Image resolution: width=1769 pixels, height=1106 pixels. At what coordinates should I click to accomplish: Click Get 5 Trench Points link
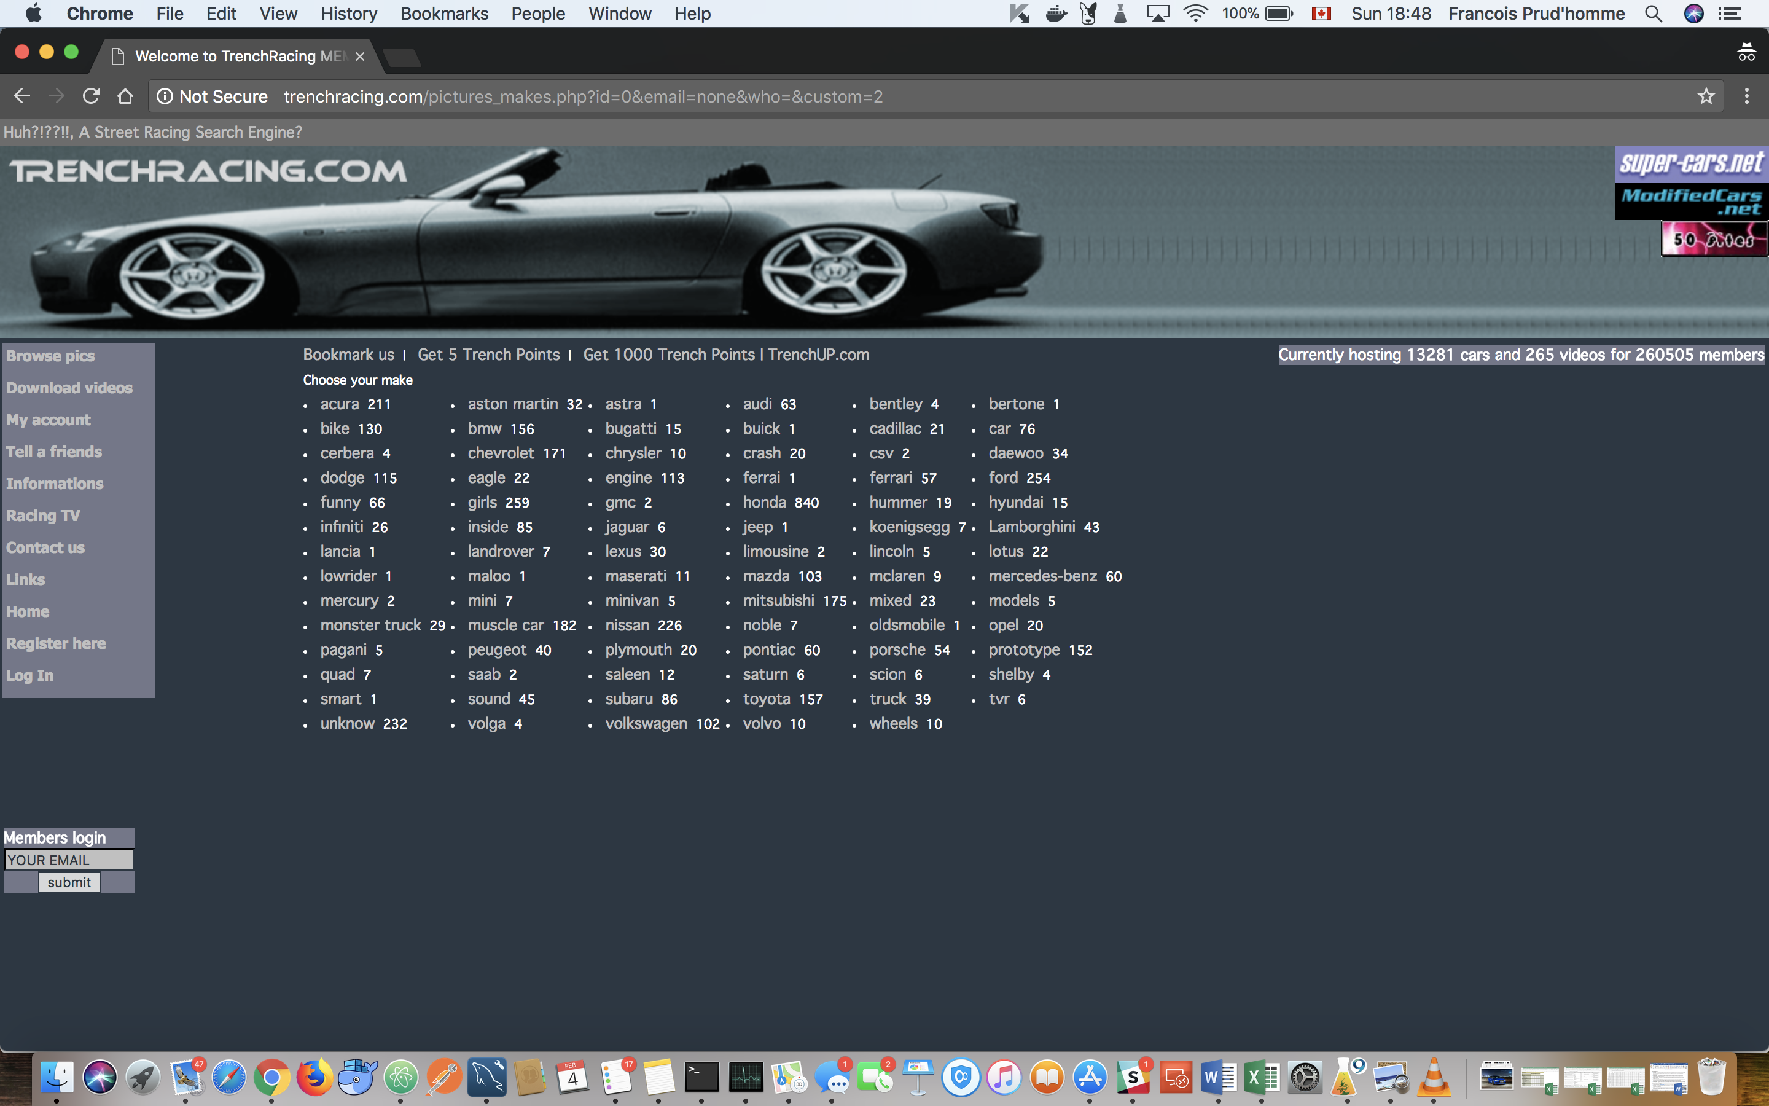coord(488,355)
